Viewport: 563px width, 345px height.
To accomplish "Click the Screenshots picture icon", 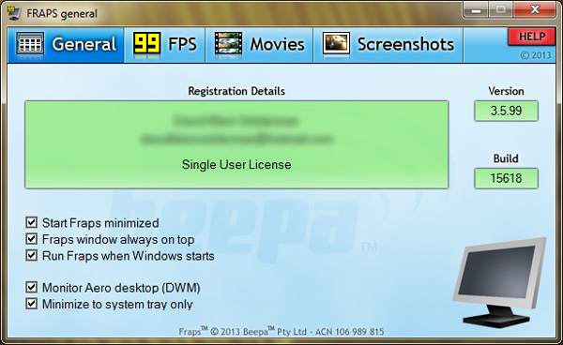I will [x=336, y=43].
